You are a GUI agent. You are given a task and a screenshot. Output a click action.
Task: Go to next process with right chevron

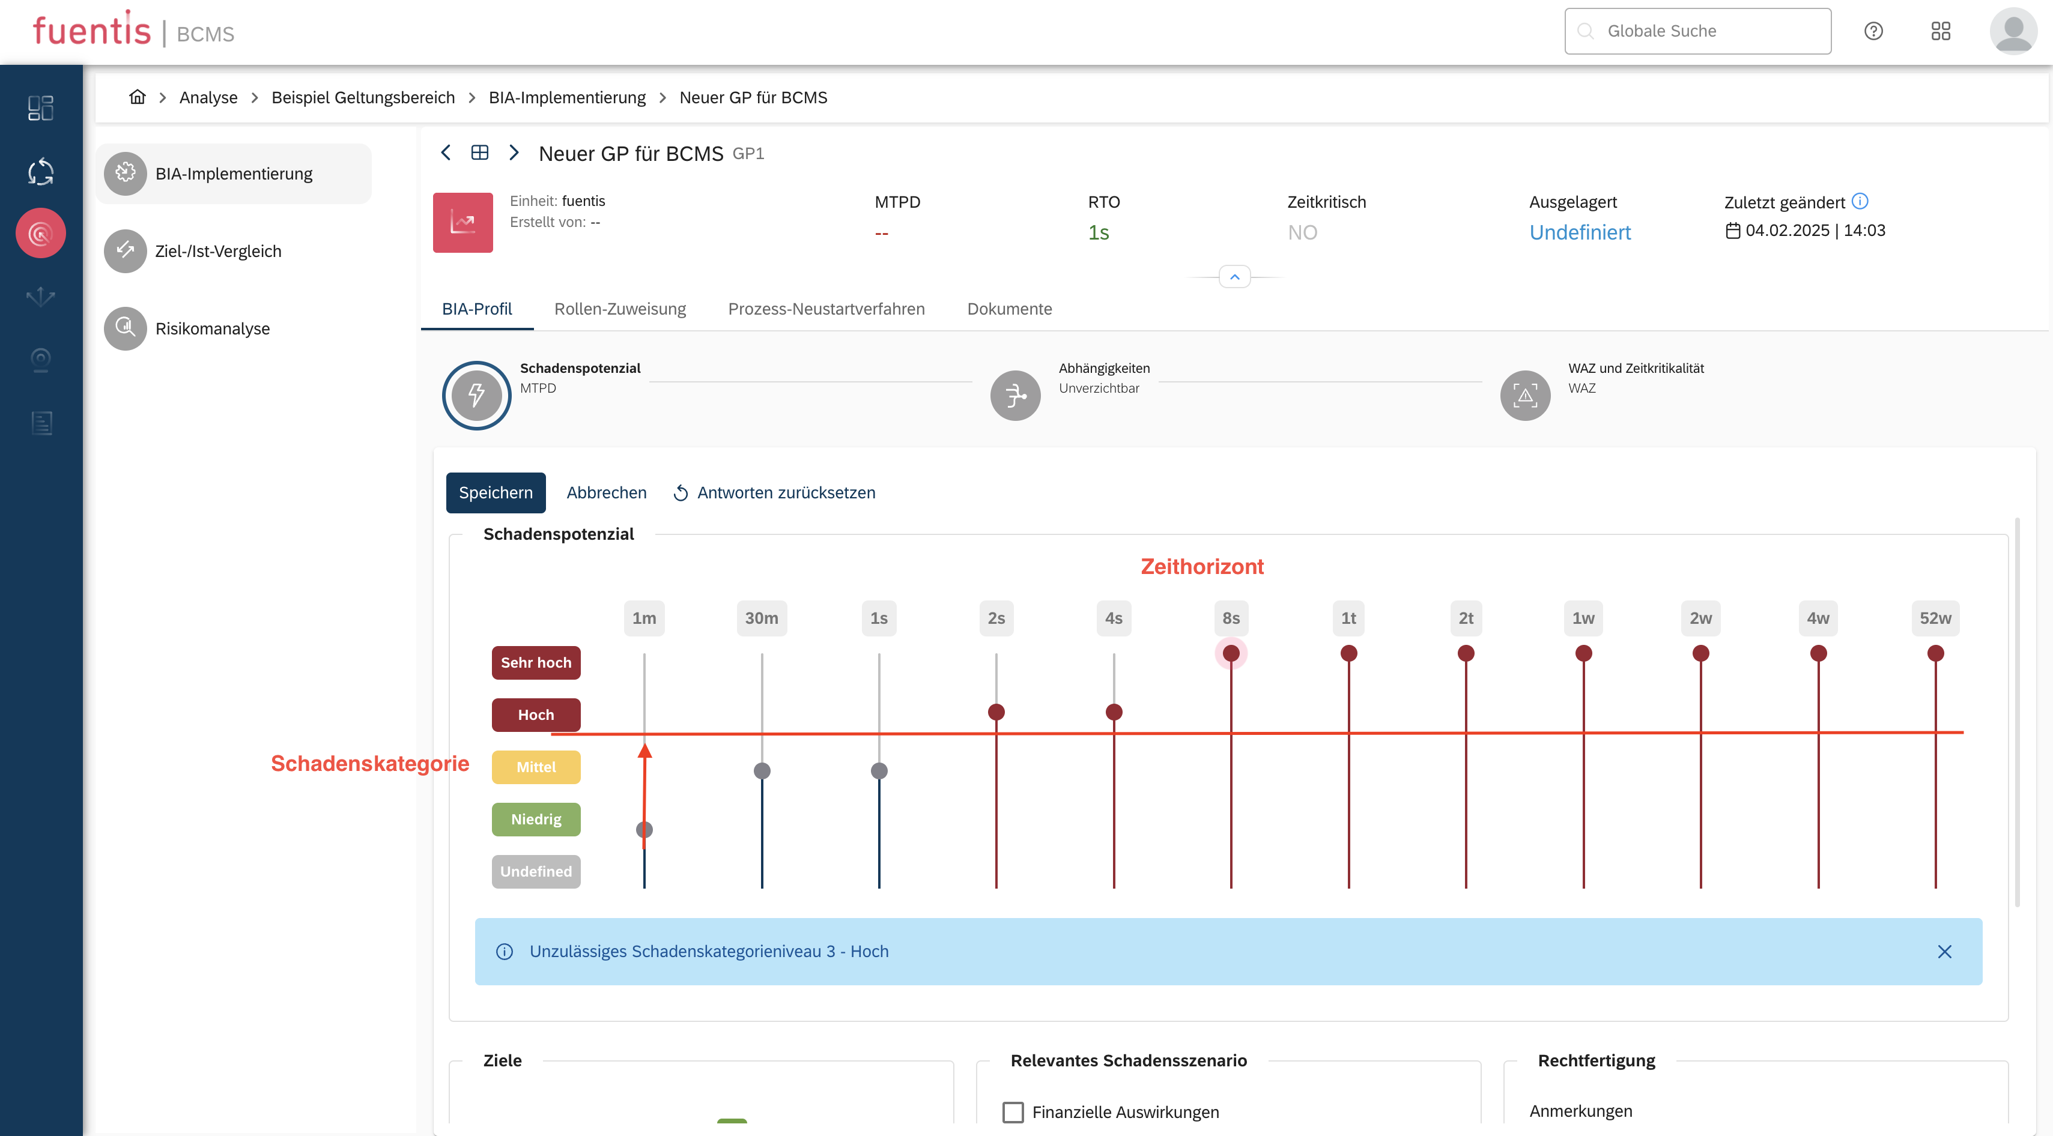pos(514,153)
